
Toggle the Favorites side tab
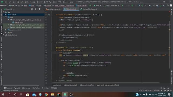1,56
